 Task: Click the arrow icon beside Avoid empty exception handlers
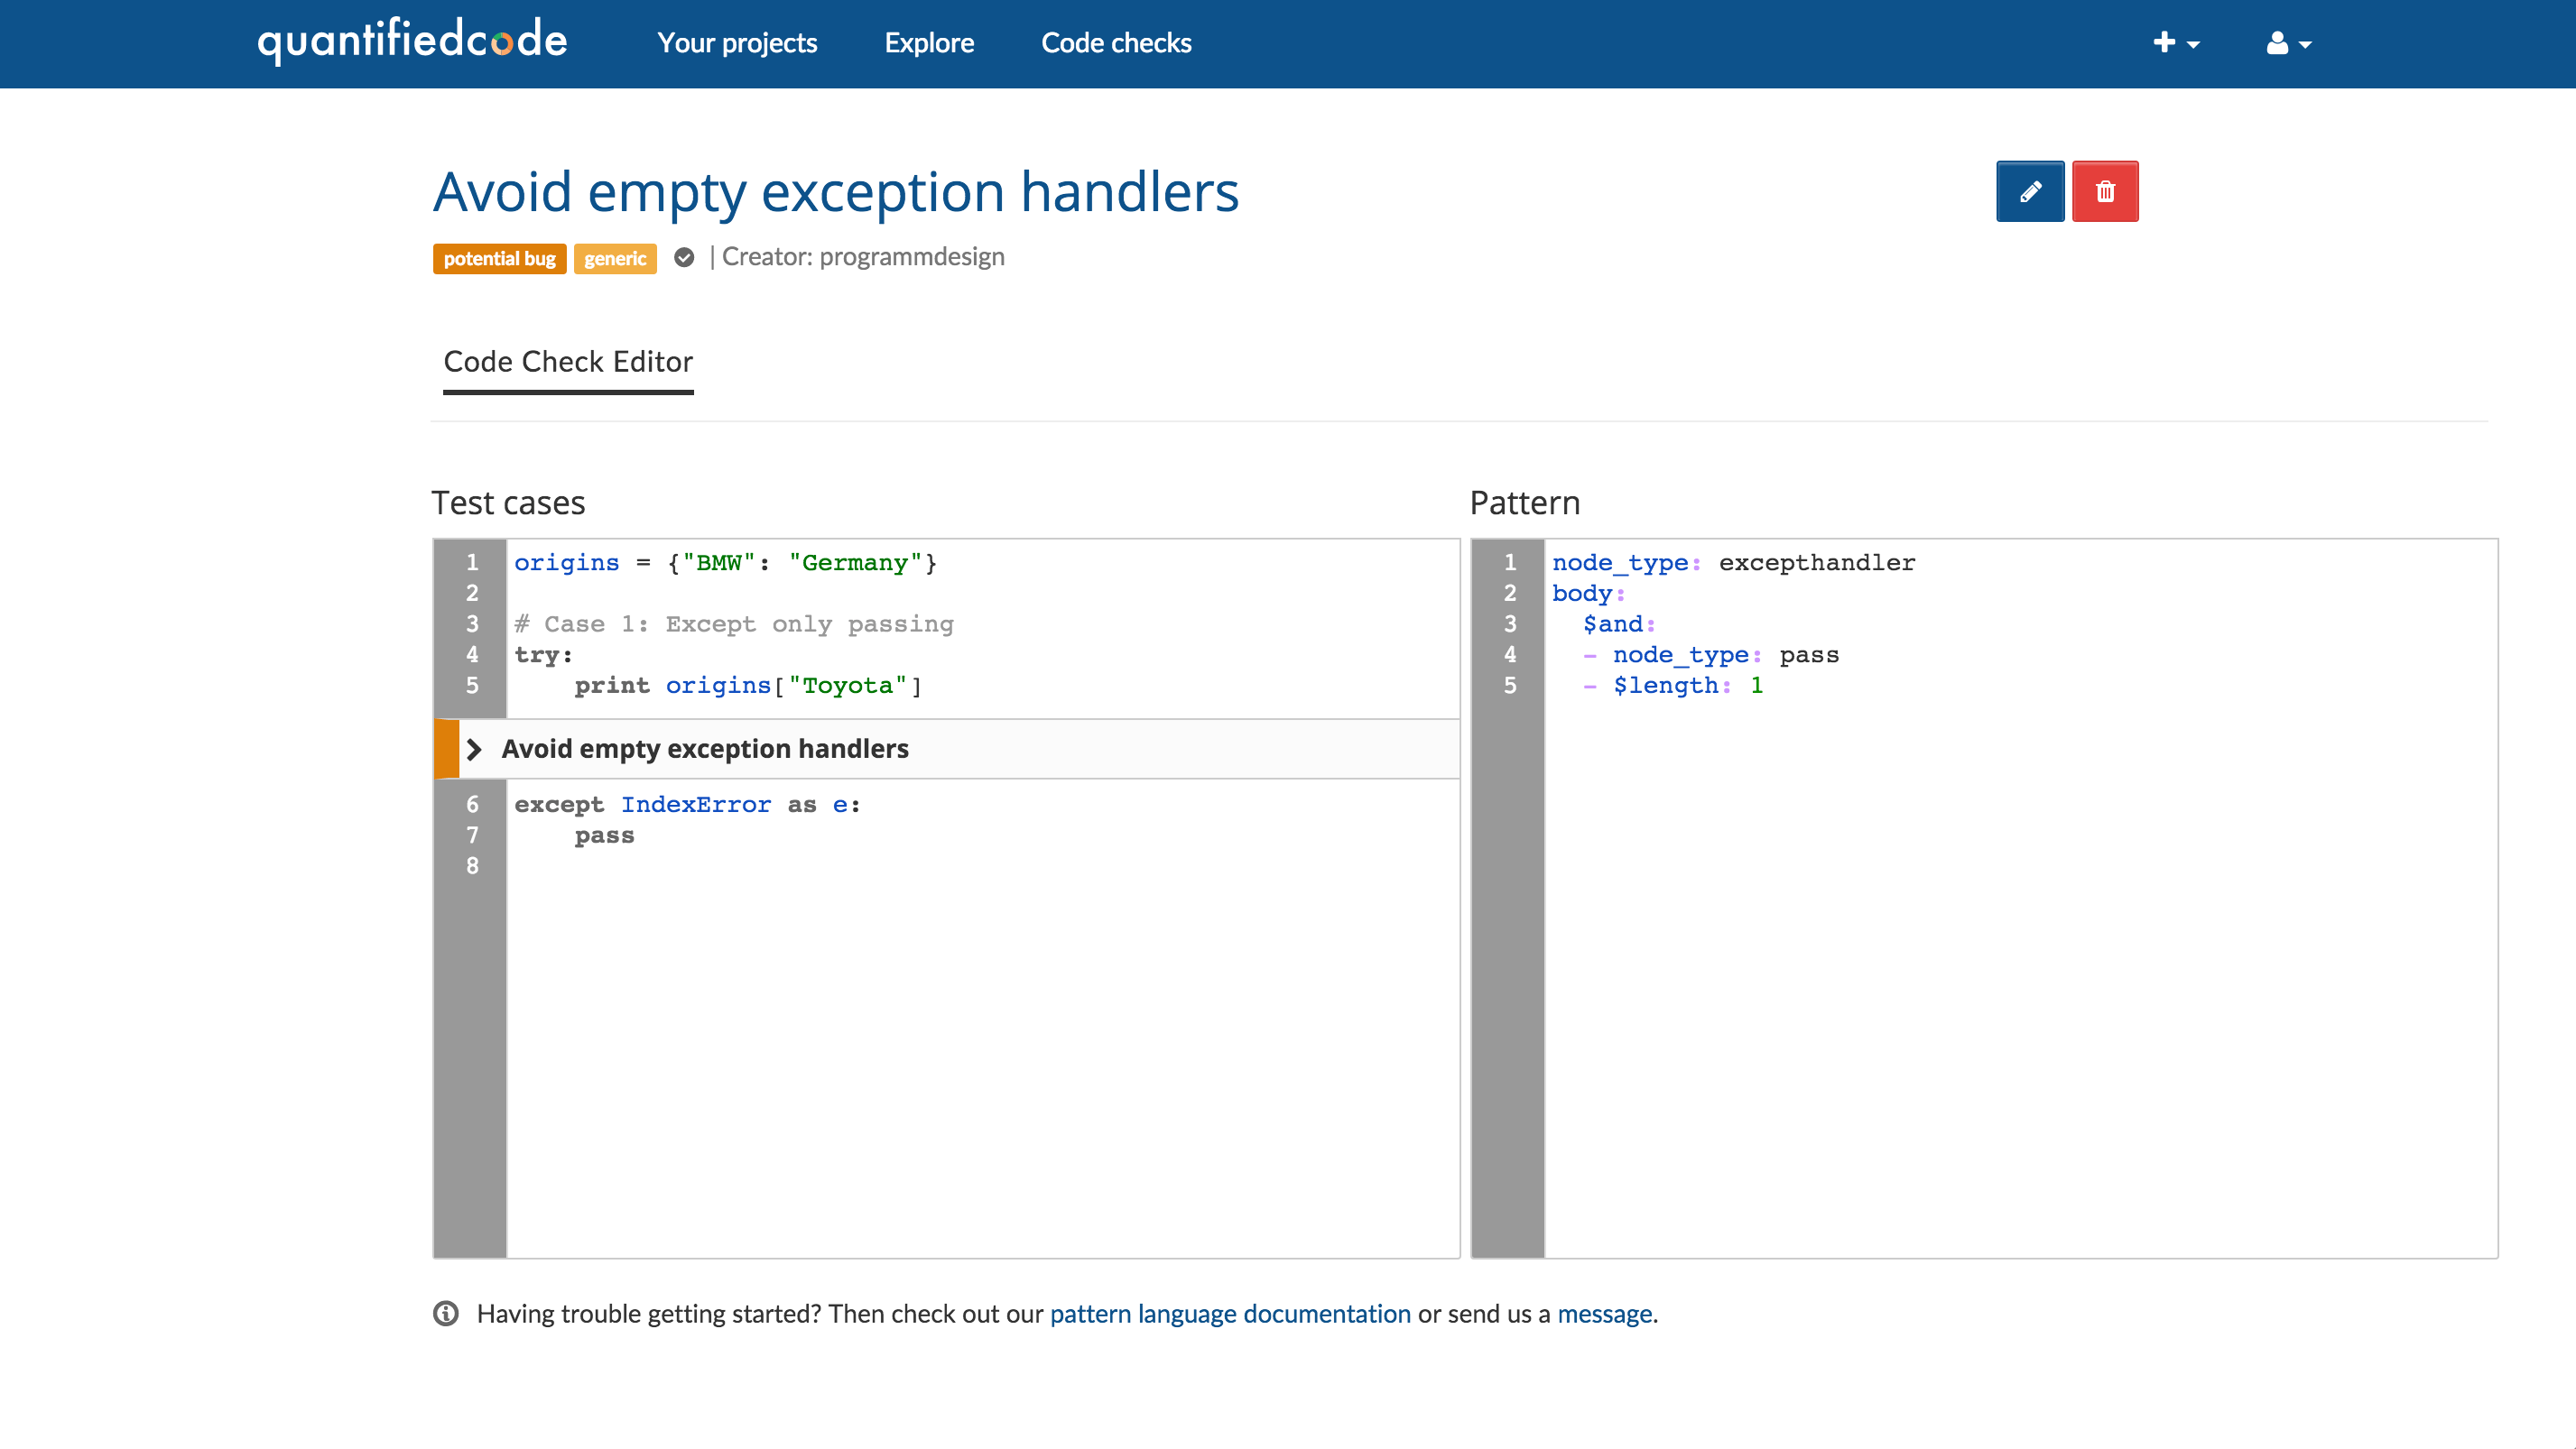click(x=475, y=749)
